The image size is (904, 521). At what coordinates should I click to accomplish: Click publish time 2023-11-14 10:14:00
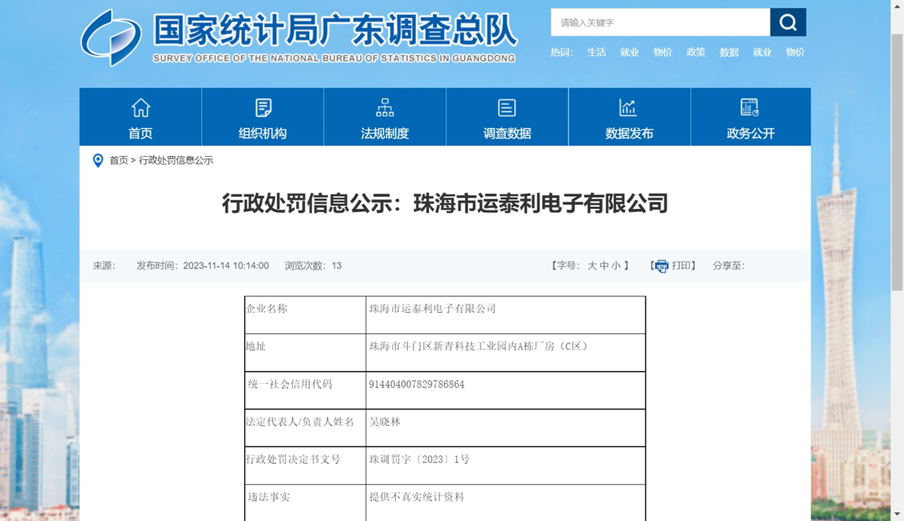(x=226, y=265)
